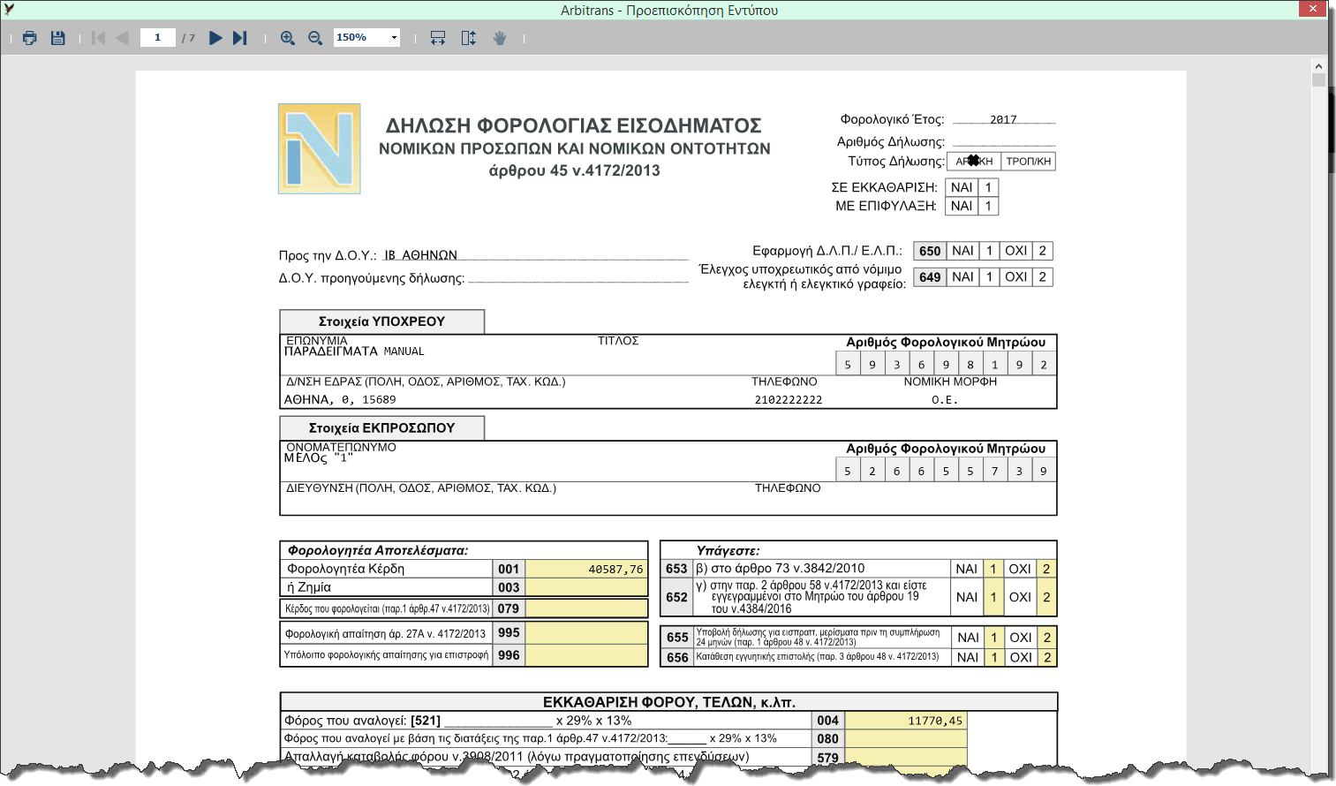Viewport: 1336px width, 786px height.
Task: Click ΝΑΙ beside ΣΕ ΕΚΚΑΘΑΡΙΣΗ
Action: coord(962,187)
